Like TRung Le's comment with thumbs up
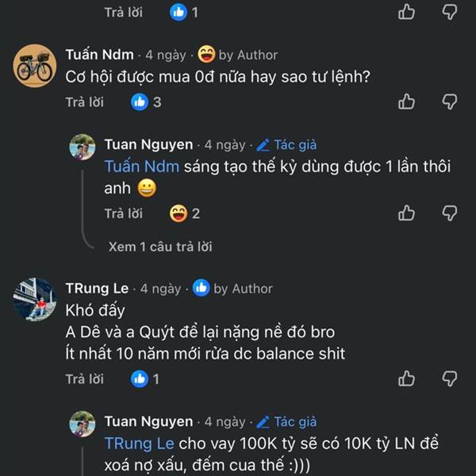The image size is (476, 476). pos(407,378)
